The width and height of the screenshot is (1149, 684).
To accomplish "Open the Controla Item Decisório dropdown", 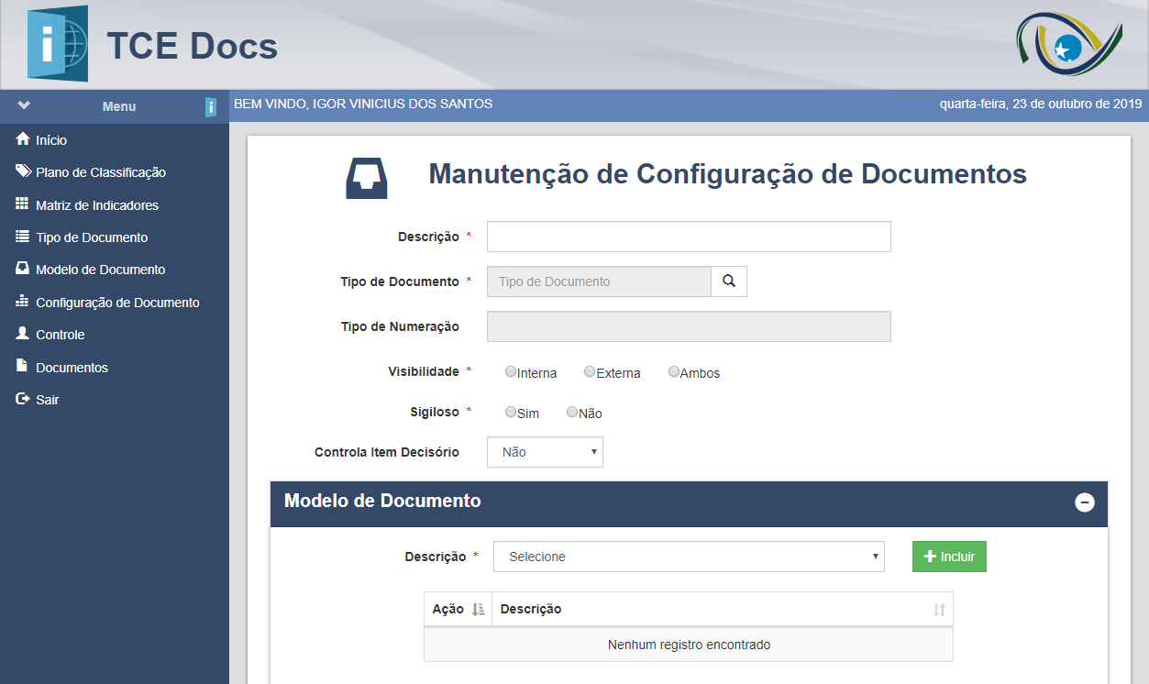I will click(545, 452).
